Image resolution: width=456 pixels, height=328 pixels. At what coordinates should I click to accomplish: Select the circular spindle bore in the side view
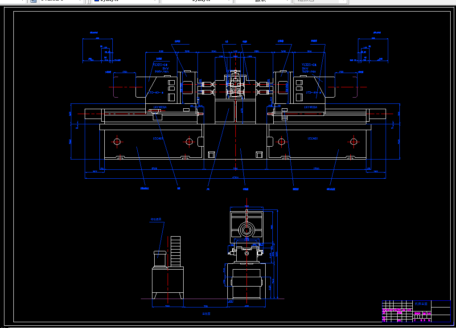246,230
